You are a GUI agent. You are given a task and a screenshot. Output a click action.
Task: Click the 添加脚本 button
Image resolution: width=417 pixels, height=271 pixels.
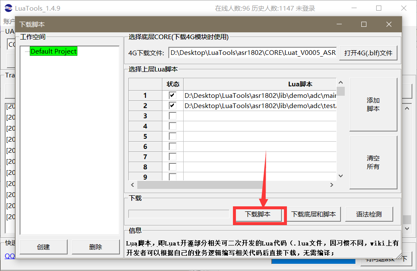(x=373, y=104)
